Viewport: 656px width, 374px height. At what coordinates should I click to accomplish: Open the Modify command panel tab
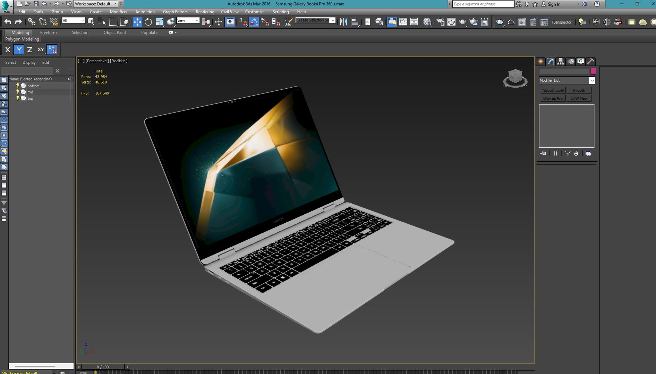(551, 62)
